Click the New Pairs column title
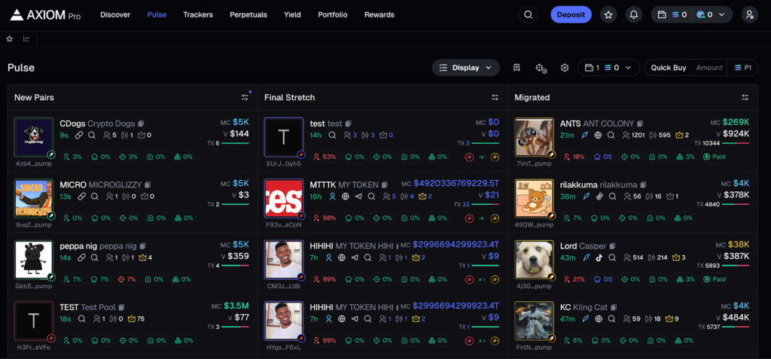This screenshot has height=359, width=771. [34, 97]
